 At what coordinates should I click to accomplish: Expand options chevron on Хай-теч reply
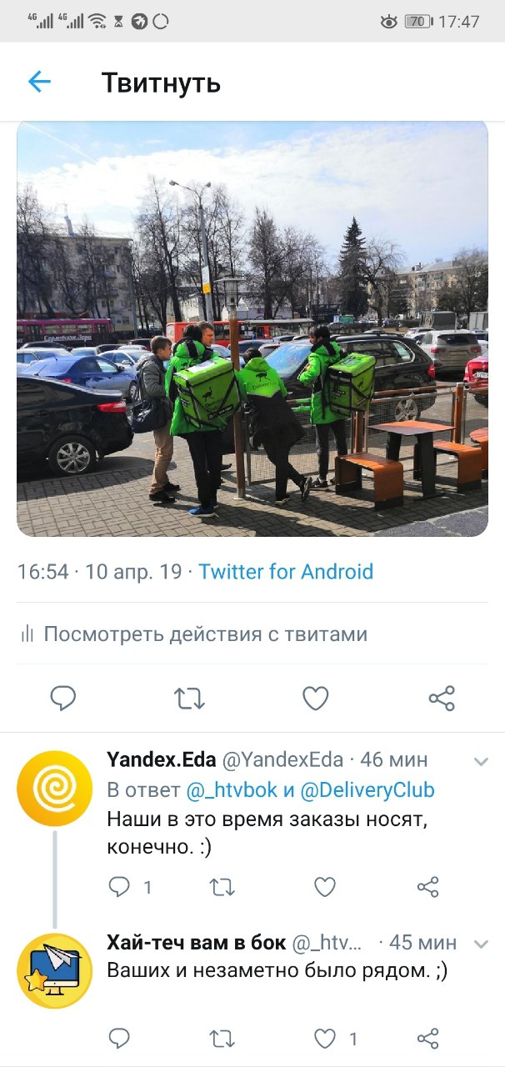point(481,944)
